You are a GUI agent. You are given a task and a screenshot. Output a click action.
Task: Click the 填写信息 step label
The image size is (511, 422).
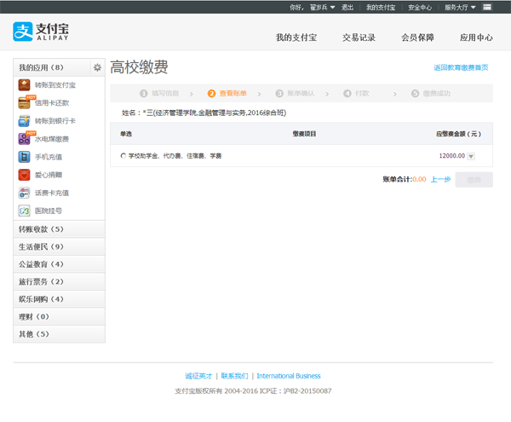coord(165,94)
